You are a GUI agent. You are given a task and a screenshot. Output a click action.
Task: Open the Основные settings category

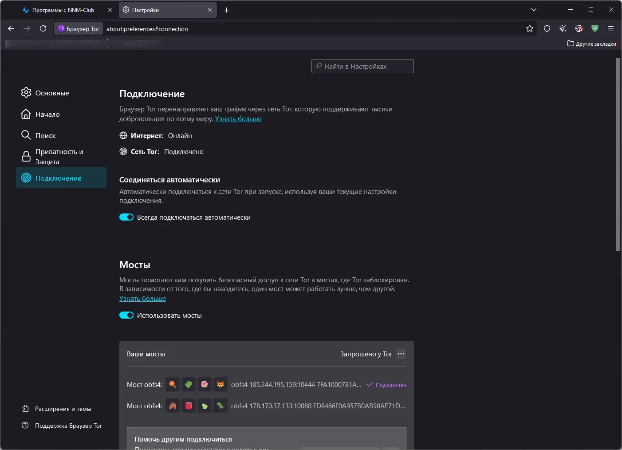(x=52, y=93)
